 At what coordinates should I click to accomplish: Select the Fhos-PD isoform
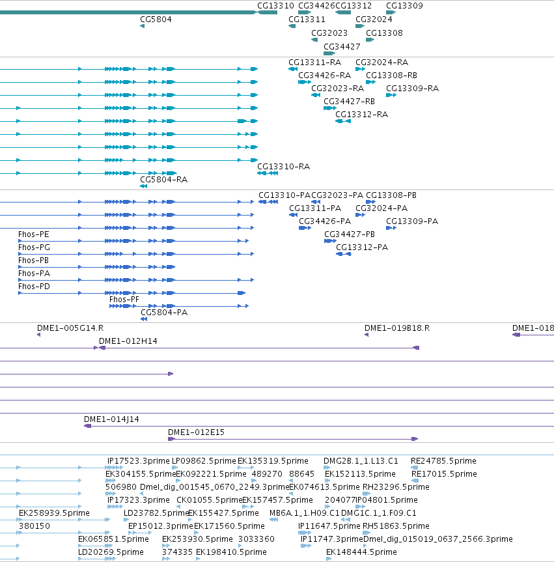coord(34,287)
